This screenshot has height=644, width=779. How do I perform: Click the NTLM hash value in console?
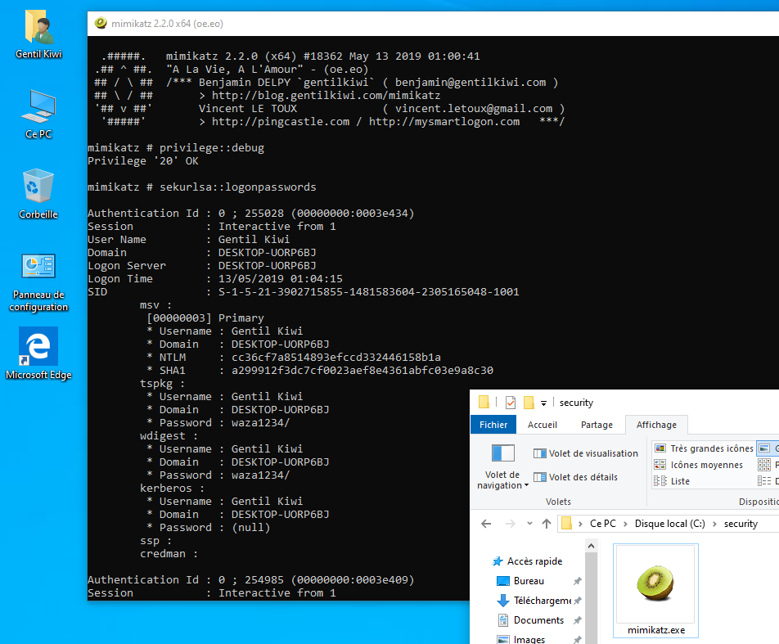(335, 358)
